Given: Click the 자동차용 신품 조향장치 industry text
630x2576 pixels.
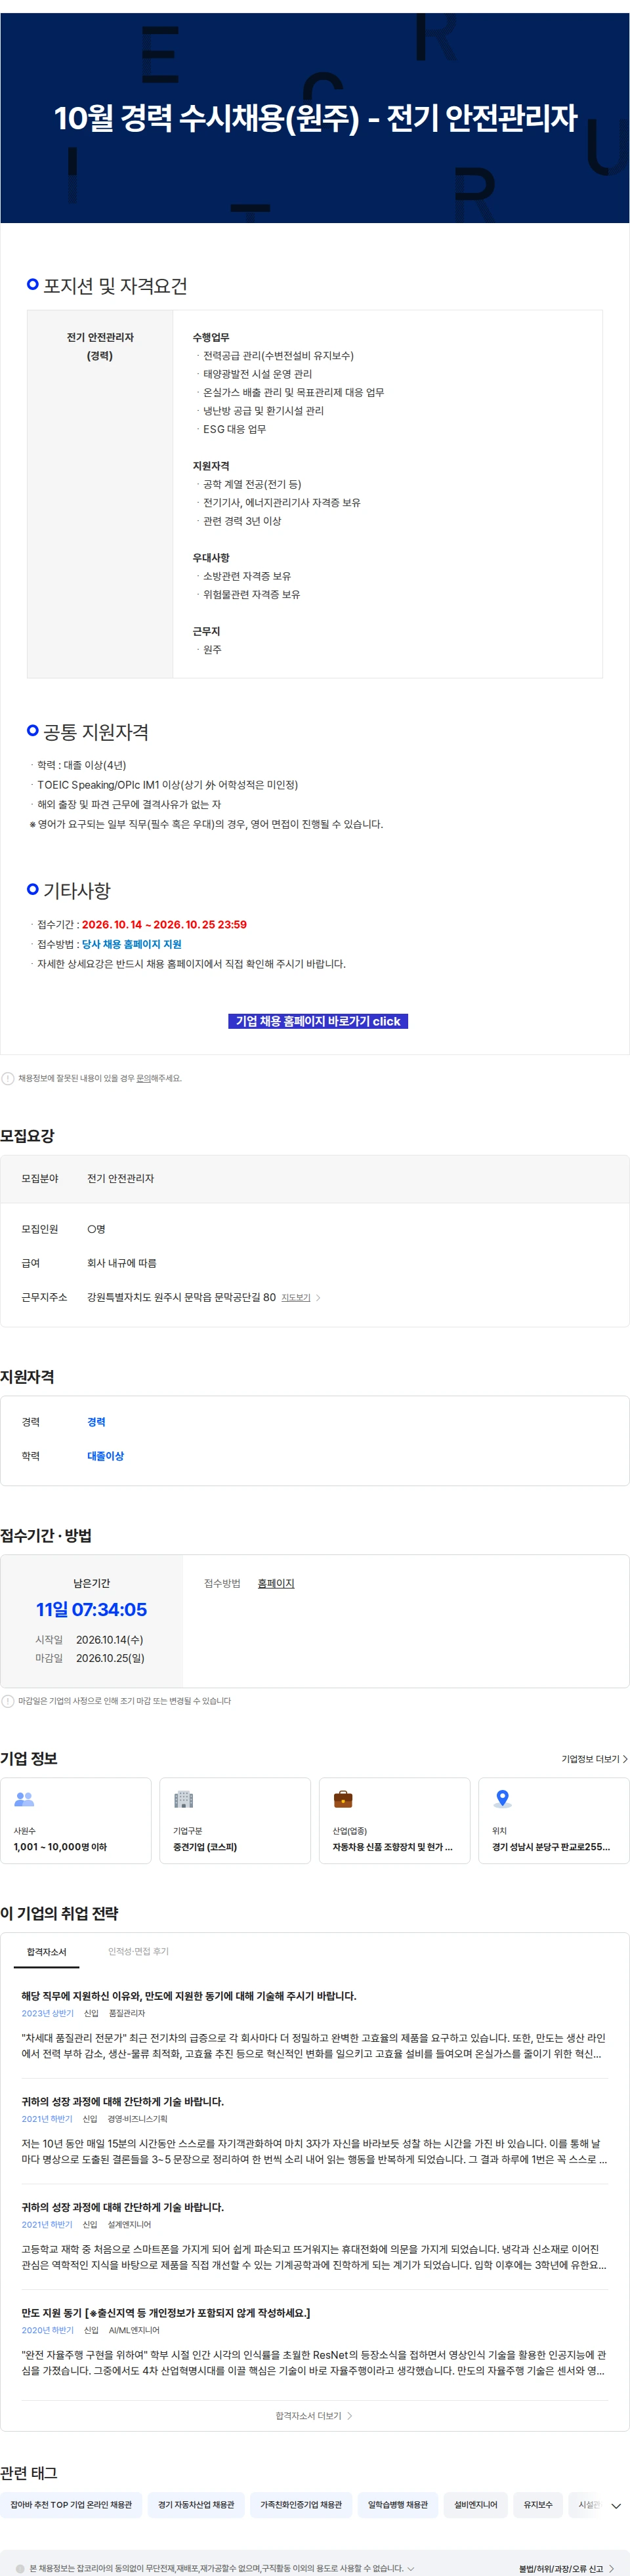Looking at the screenshot, I should 392,1846.
